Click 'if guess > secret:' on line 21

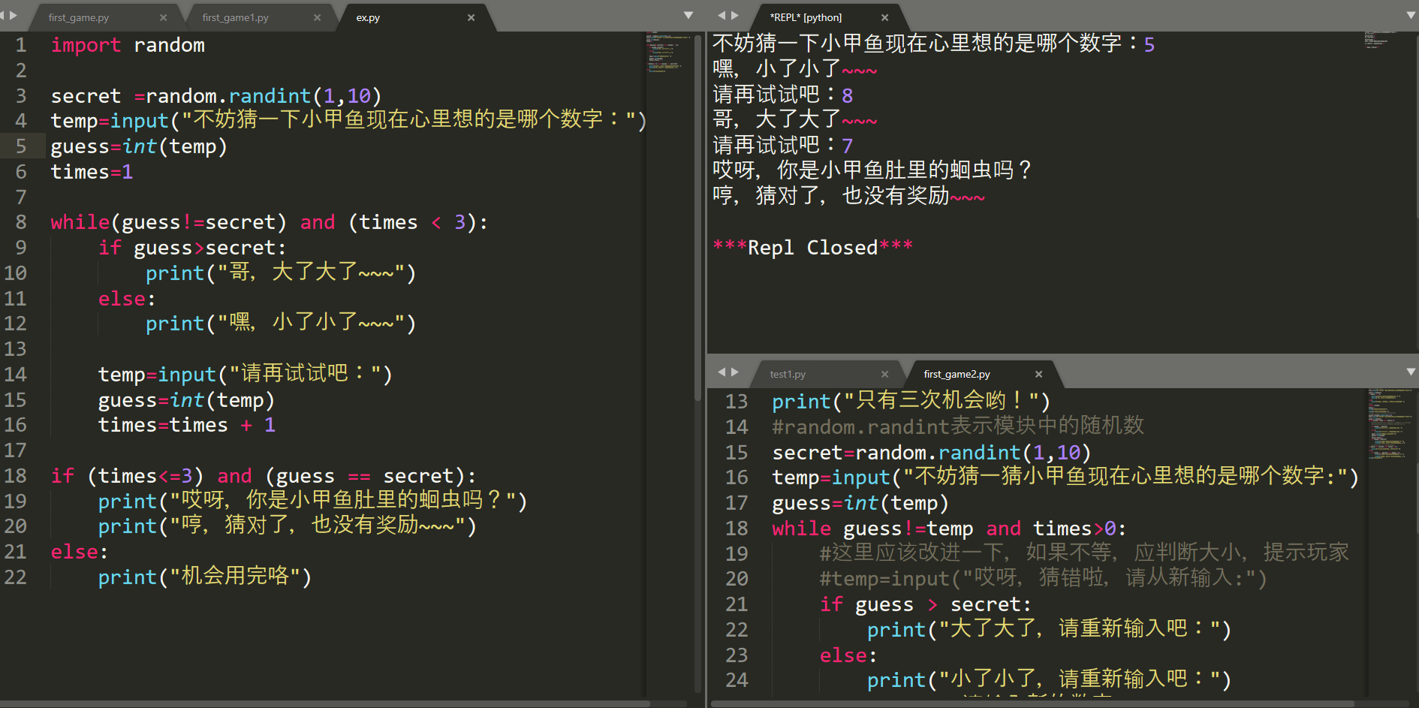click(926, 604)
